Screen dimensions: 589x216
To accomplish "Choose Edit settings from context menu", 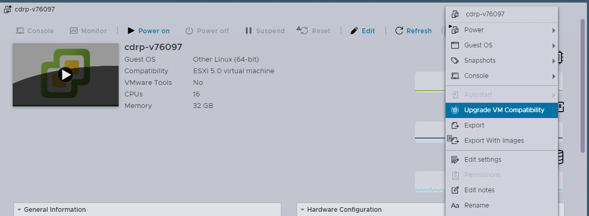I will point(482,160).
